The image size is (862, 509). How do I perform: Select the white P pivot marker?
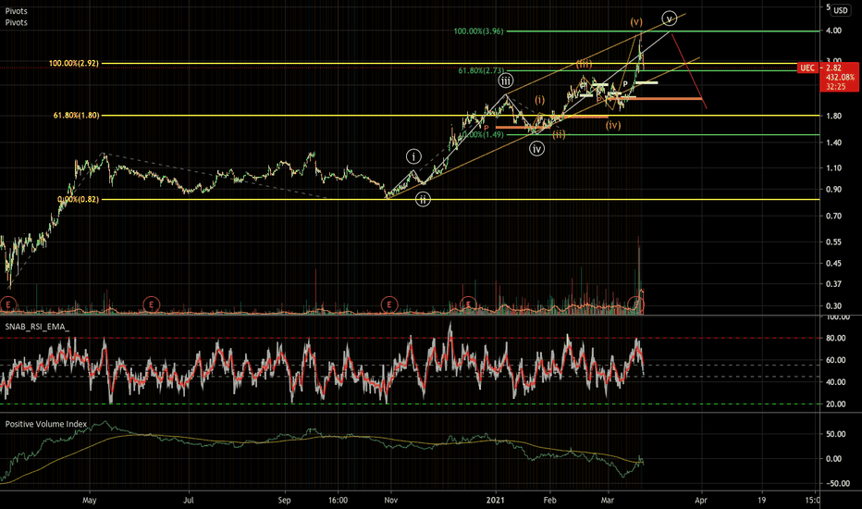(x=625, y=84)
